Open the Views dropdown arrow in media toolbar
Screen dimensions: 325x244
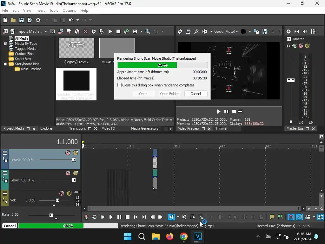pos(141,31)
